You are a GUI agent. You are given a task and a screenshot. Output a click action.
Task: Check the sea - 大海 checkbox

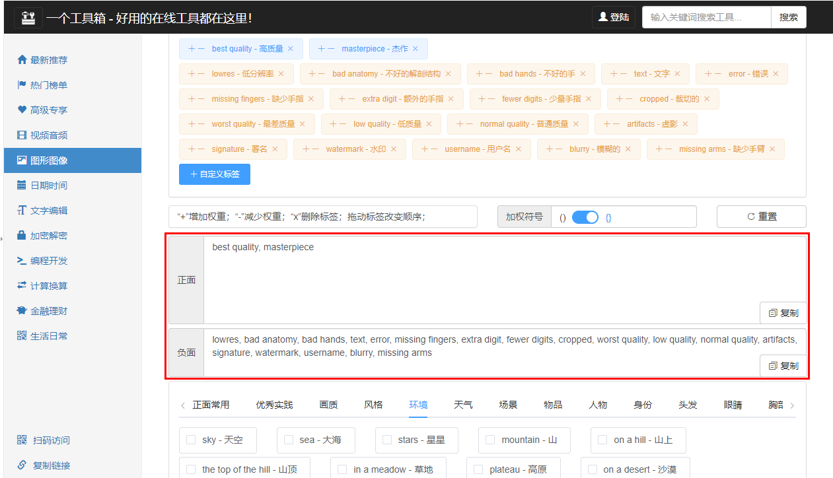click(289, 440)
